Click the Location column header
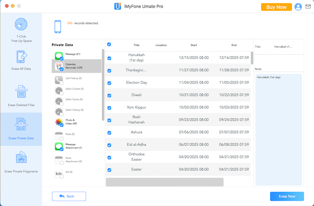The width and height of the screenshot is (314, 206). pyautogui.click(x=161, y=45)
